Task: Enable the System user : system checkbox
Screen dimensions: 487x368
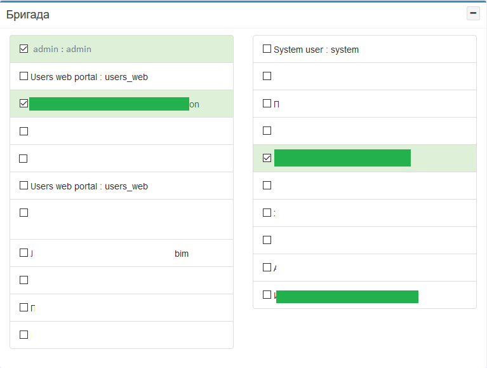Action: coord(267,49)
